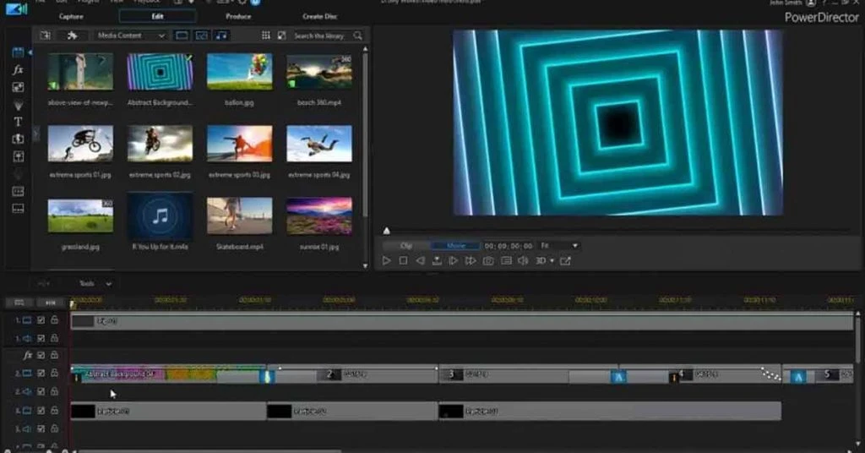Undock the preview window with the pop-out icon

565,261
